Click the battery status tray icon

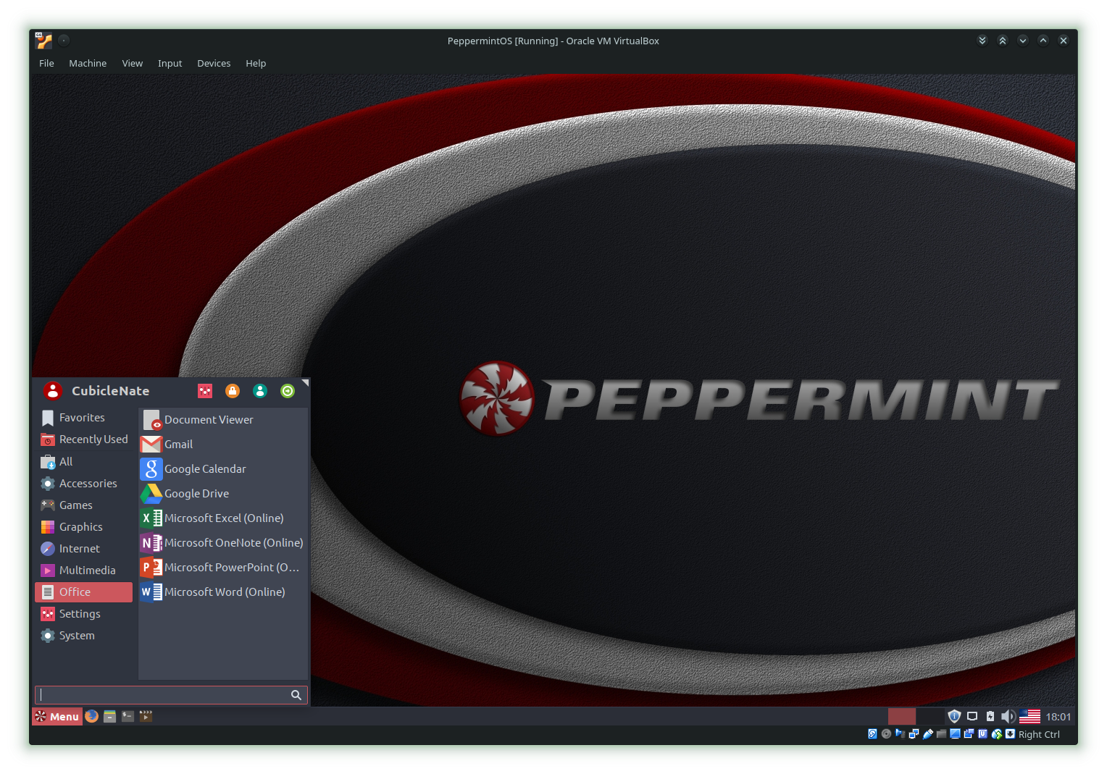990,716
